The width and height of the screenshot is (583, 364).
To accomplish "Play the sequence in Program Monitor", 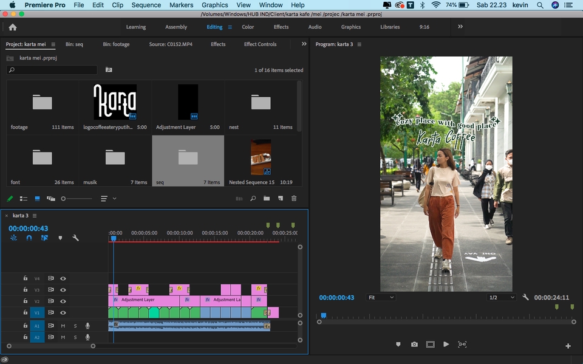I will [446, 345].
